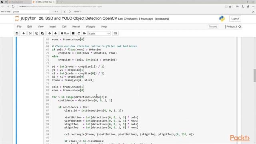The image size is (256, 144).
Task: Click 'if confidence > thr:' line
Action: tap(74, 107)
